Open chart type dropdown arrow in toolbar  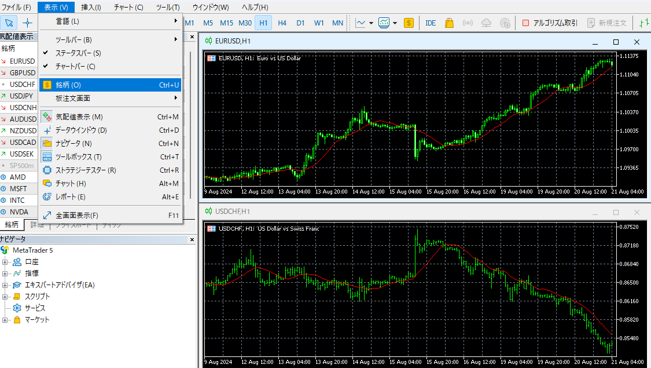pyautogui.click(x=372, y=23)
